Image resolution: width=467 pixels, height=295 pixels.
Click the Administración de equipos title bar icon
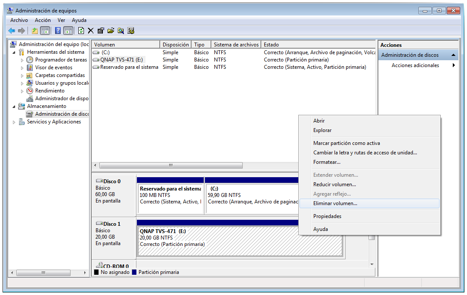coord(10,10)
